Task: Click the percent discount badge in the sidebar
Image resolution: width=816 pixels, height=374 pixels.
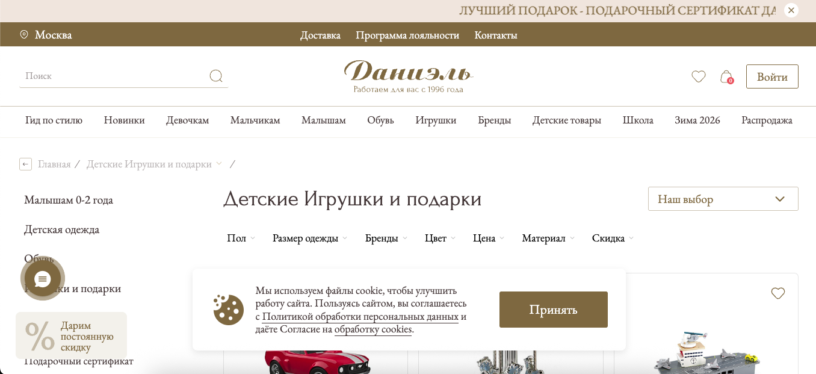Action: pos(40,335)
